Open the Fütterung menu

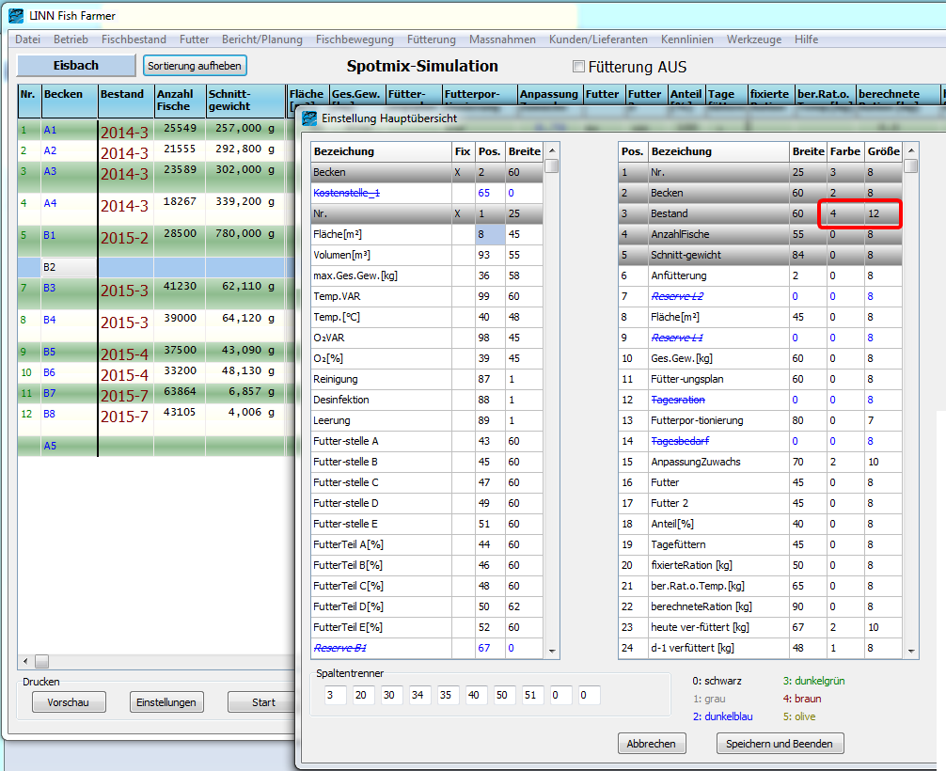tap(431, 39)
